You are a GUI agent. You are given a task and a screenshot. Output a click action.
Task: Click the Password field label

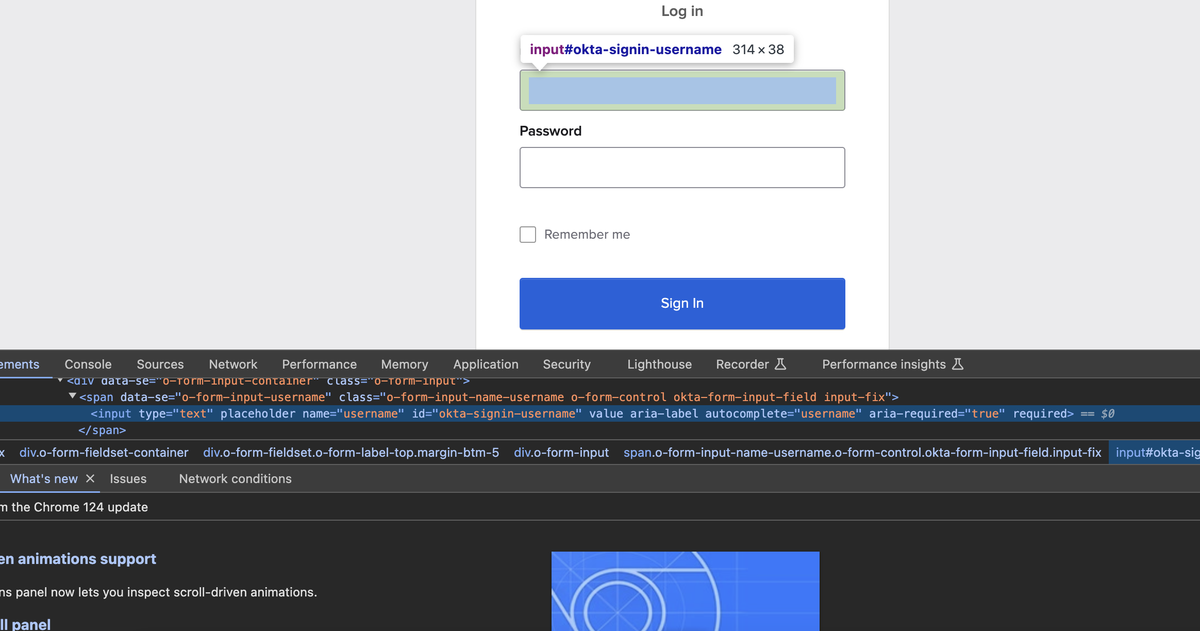(551, 131)
